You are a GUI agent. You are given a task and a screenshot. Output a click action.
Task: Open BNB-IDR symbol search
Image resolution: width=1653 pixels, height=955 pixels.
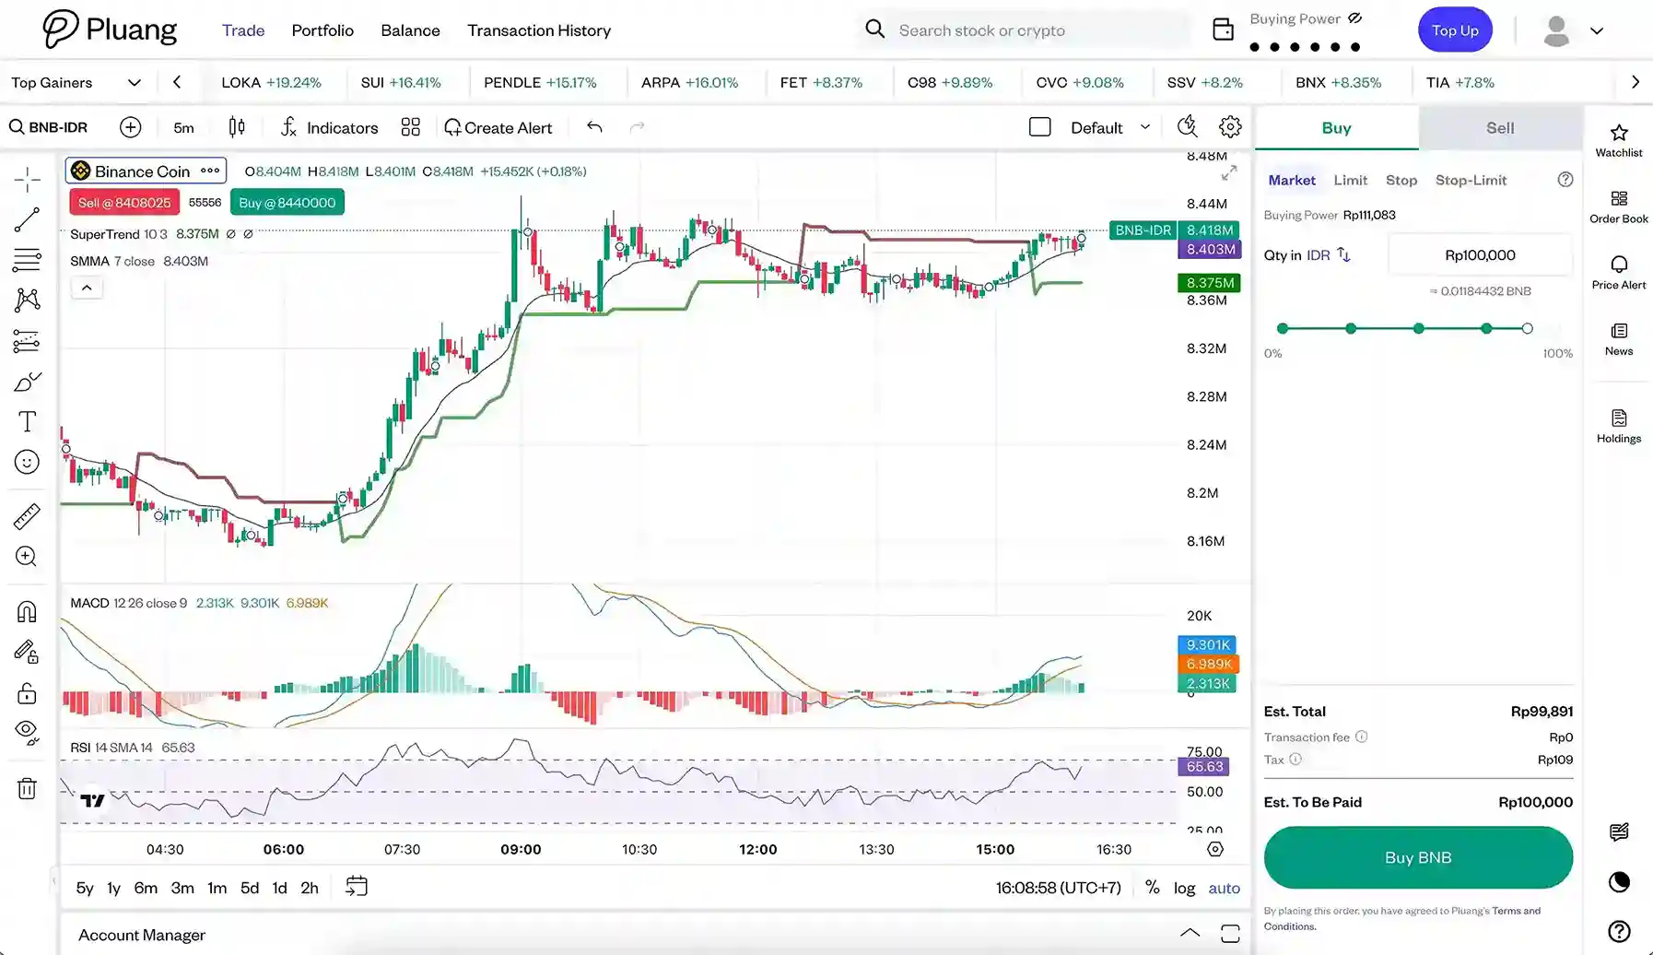pos(49,127)
